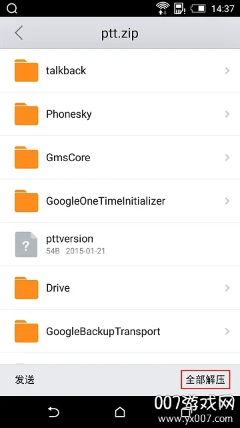Select the Phonesky folder icon

[27, 114]
